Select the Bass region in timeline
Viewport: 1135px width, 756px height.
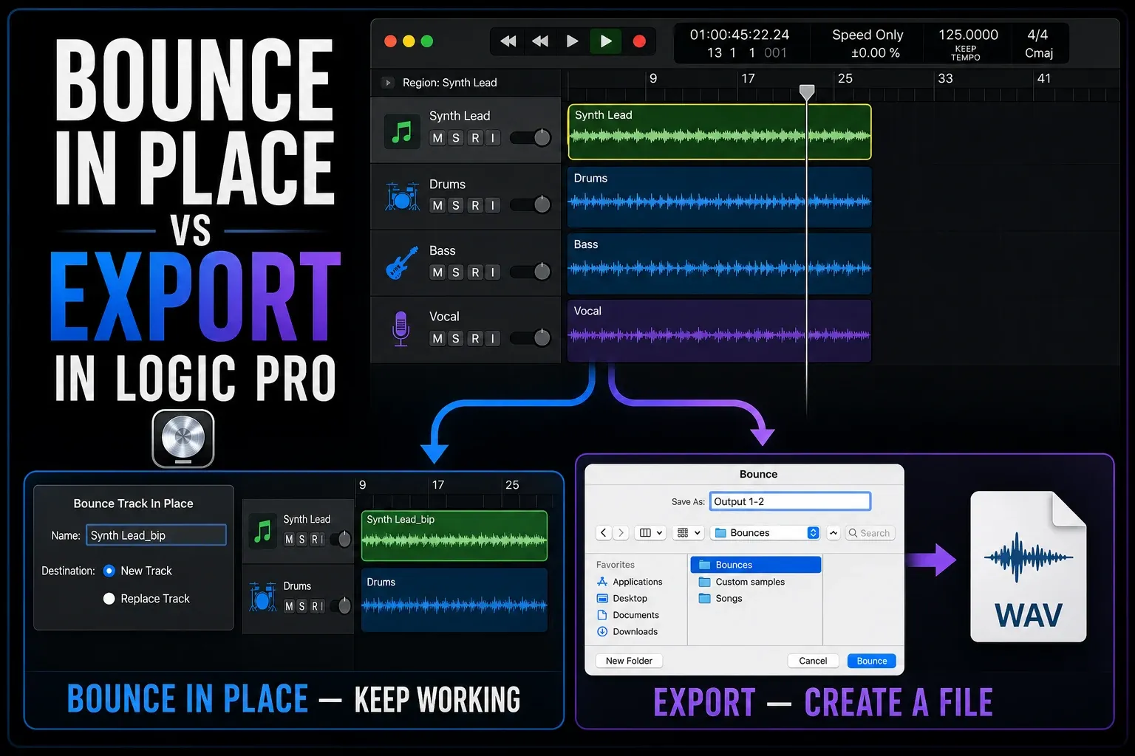point(720,264)
